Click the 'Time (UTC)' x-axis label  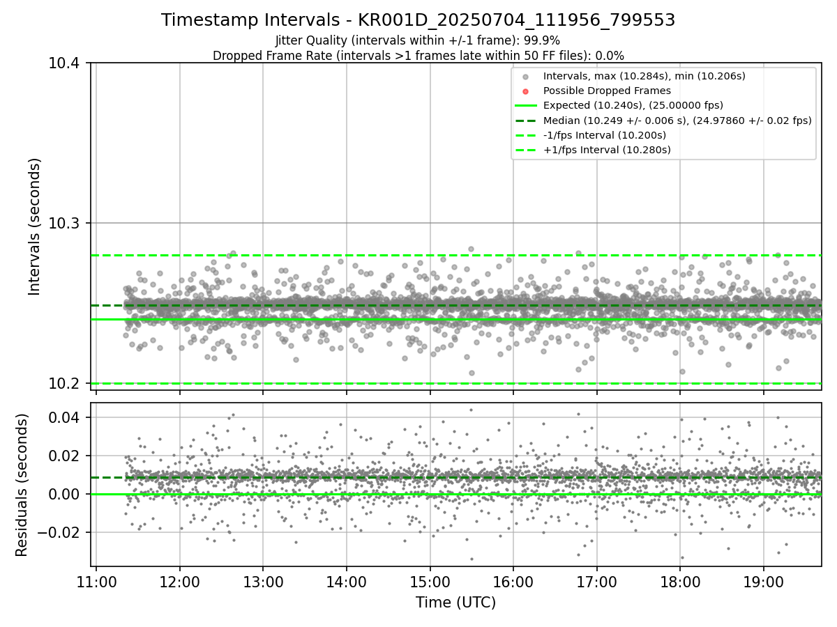[x=455, y=603]
